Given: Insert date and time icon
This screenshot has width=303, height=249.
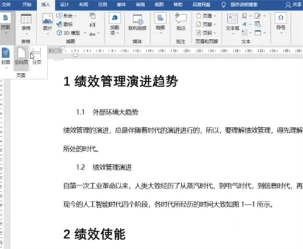Looking at the screenshot, I should pyautogui.click(x=258, y=24).
